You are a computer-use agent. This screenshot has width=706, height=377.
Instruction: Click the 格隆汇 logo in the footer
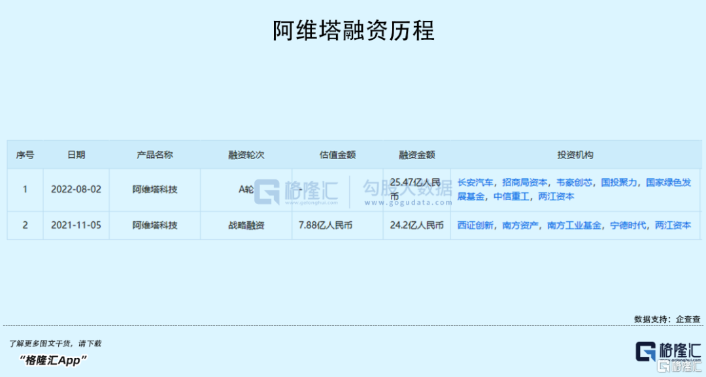pos(668,351)
